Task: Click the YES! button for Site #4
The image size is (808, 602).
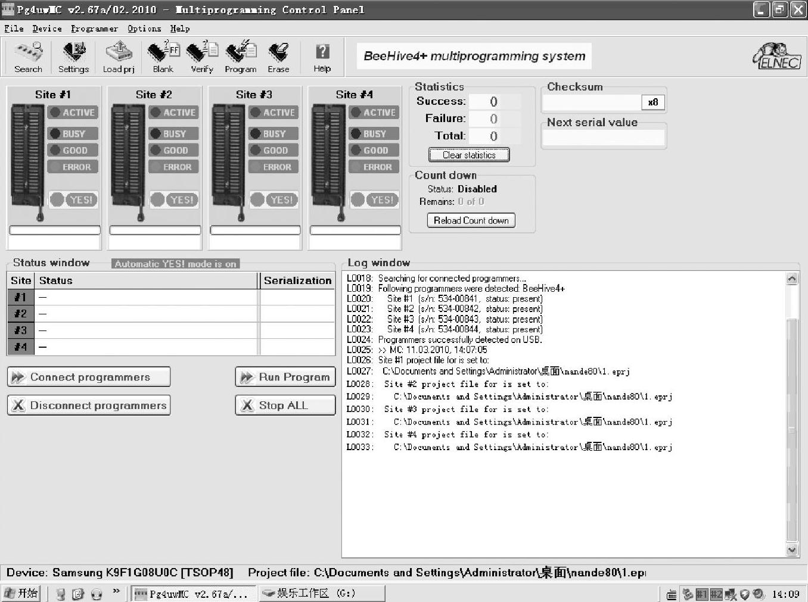Action: tap(374, 199)
